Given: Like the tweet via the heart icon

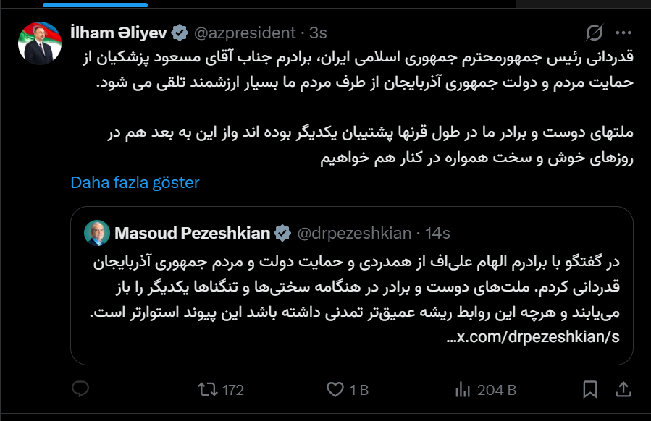Looking at the screenshot, I should click(x=335, y=390).
